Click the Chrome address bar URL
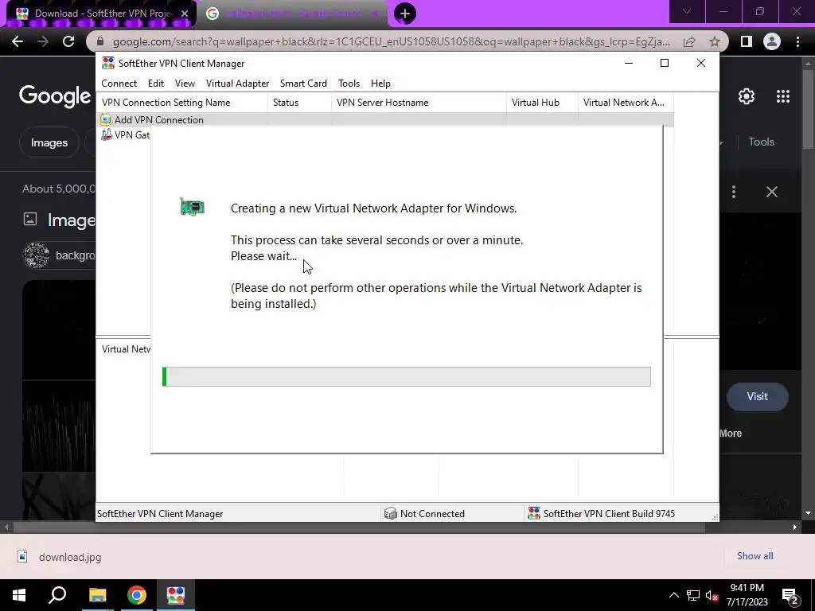The image size is (815, 611). point(391,41)
